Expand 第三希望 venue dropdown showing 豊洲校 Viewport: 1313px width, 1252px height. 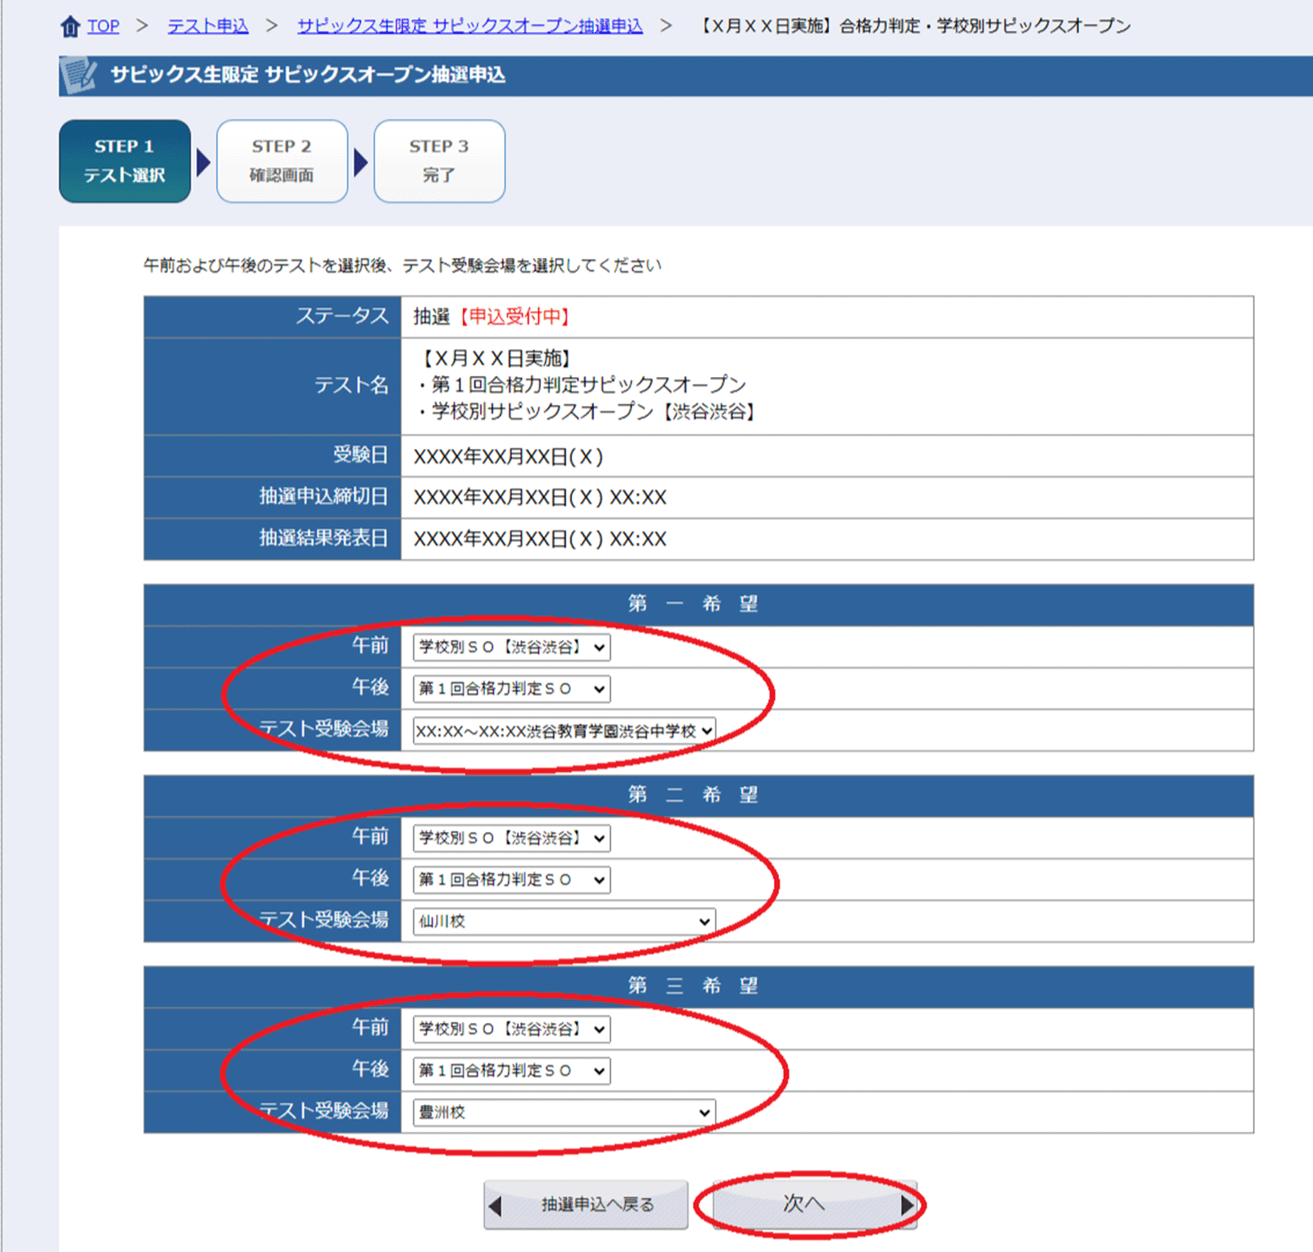(564, 1113)
